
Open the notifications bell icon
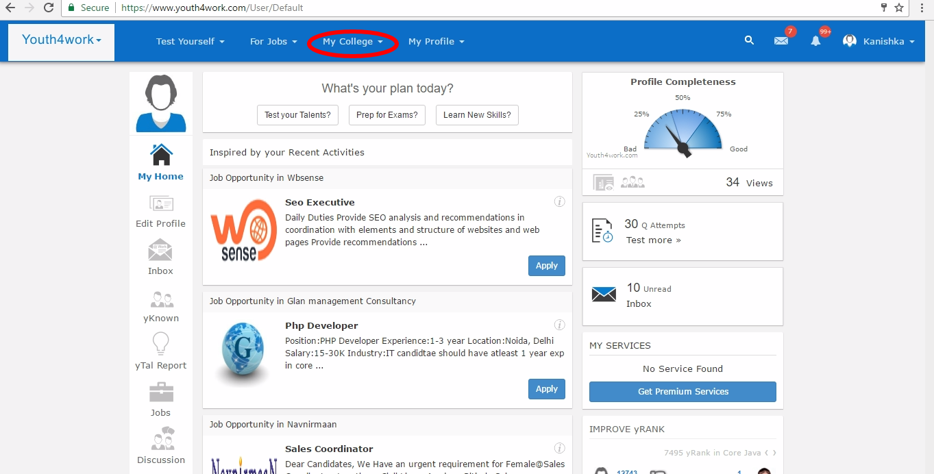point(815,41)
